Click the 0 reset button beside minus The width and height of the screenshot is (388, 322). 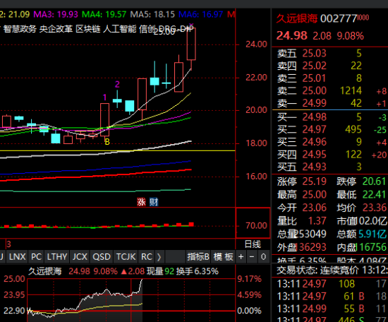(263, 257)
